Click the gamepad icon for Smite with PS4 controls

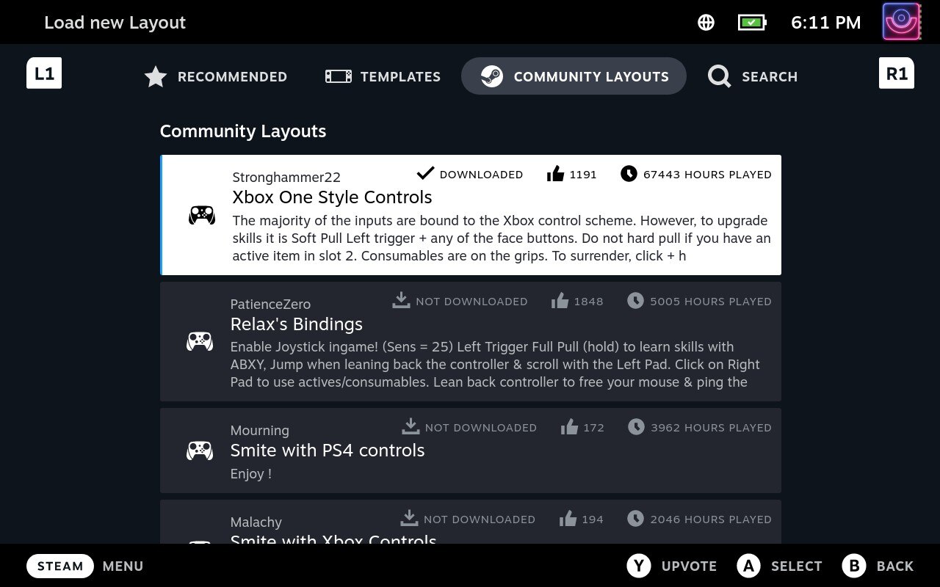[200, 451]
